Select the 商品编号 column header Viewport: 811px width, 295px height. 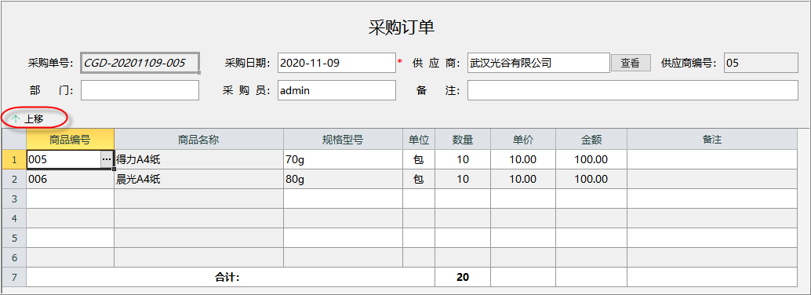coord(71,139)
